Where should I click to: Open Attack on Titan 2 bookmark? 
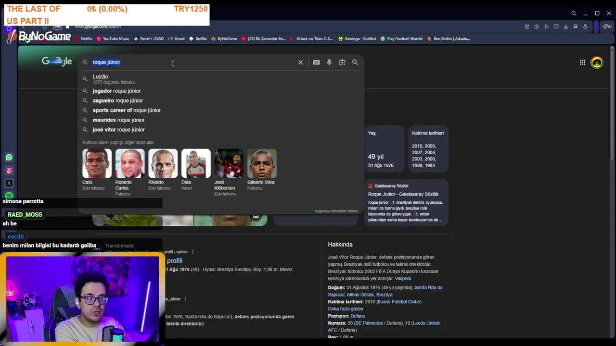coord(311,38)
